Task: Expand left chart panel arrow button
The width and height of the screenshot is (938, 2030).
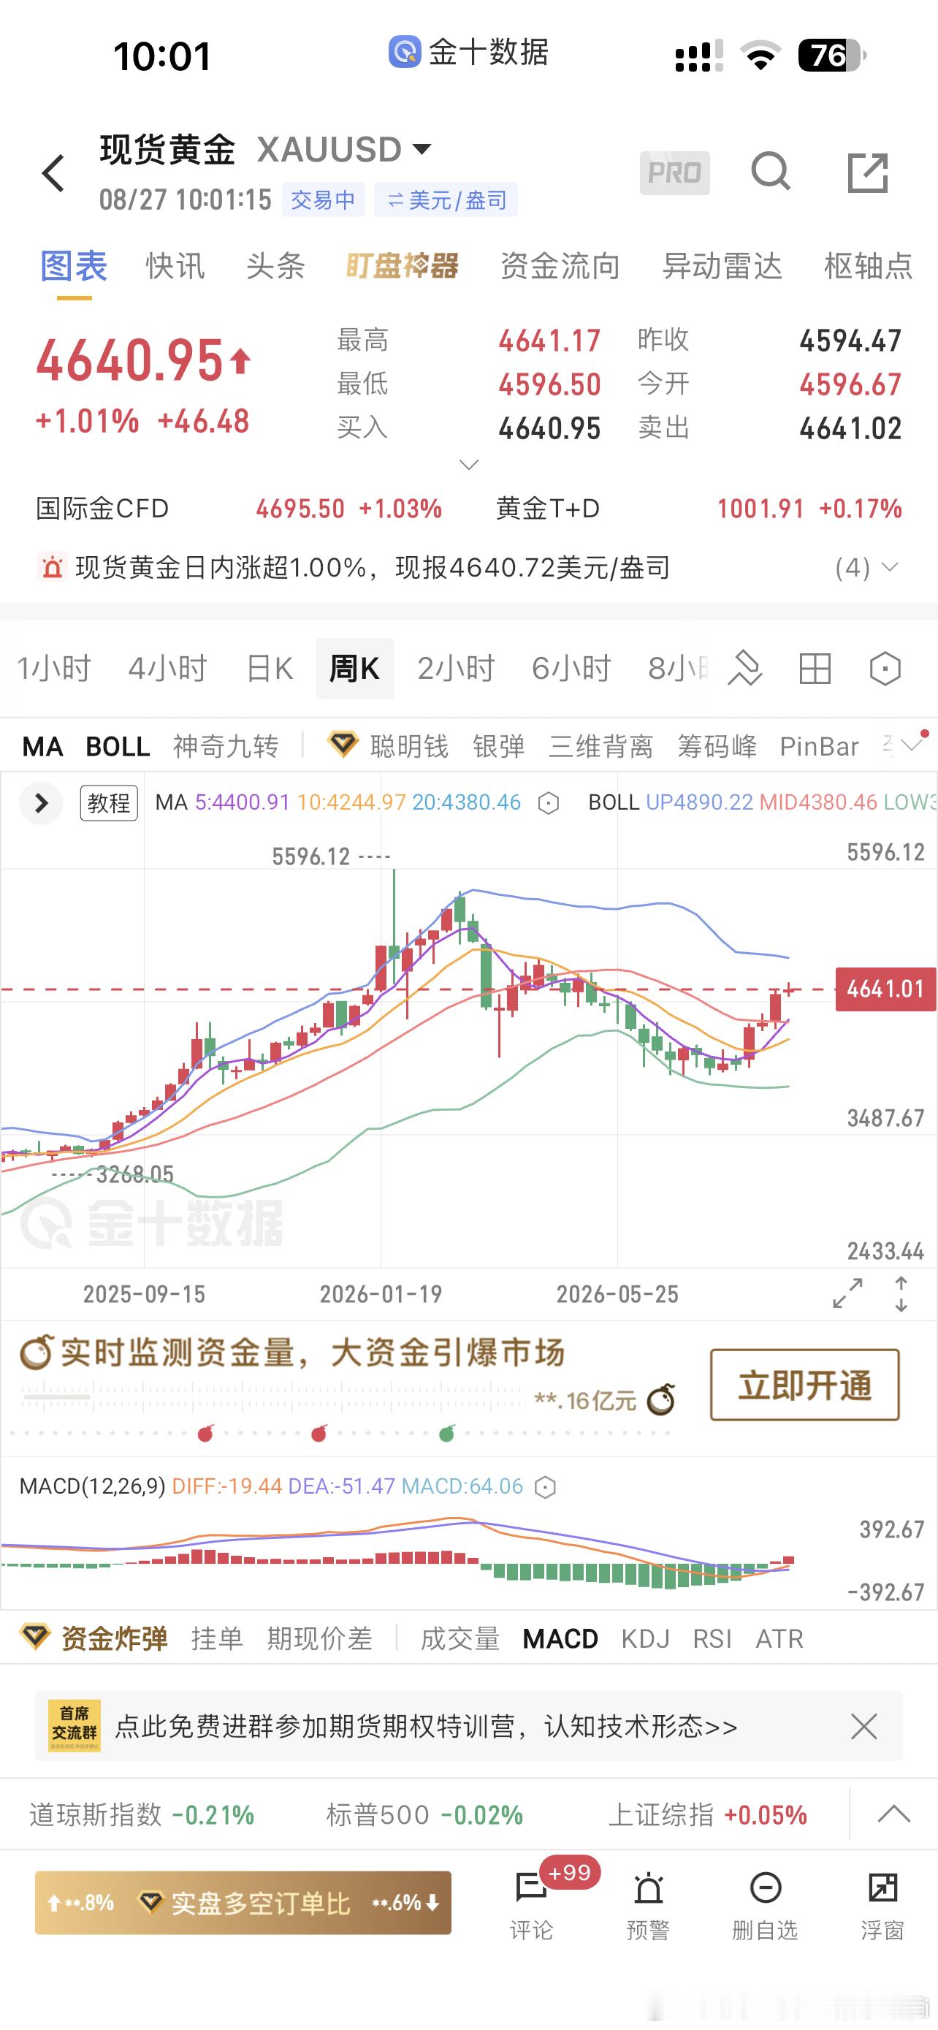Action: [x=41, y=803]
